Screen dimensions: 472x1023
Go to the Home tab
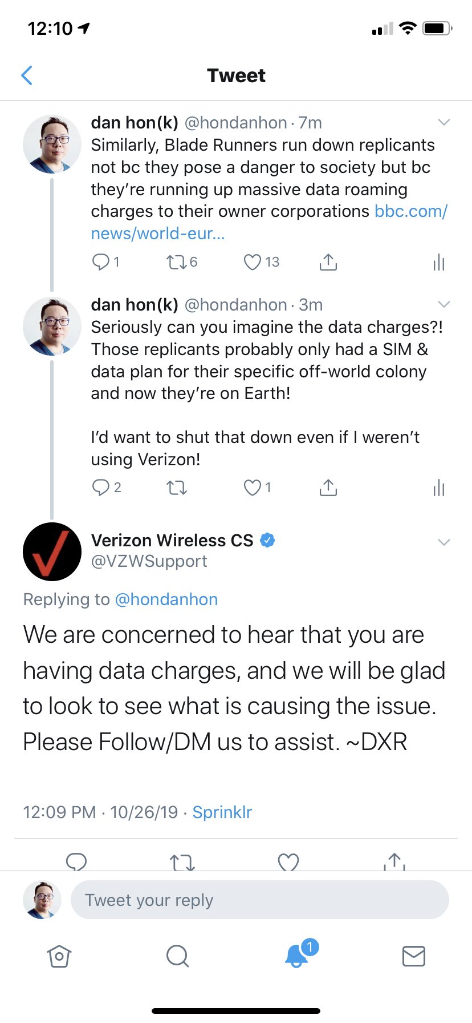point(59,956)
